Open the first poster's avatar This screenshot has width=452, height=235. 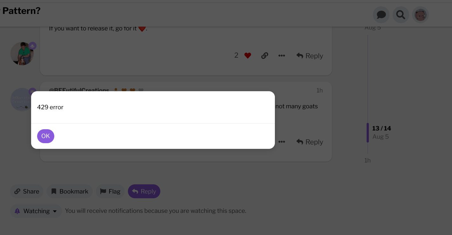pyautogui.click(x=22, y=54)
